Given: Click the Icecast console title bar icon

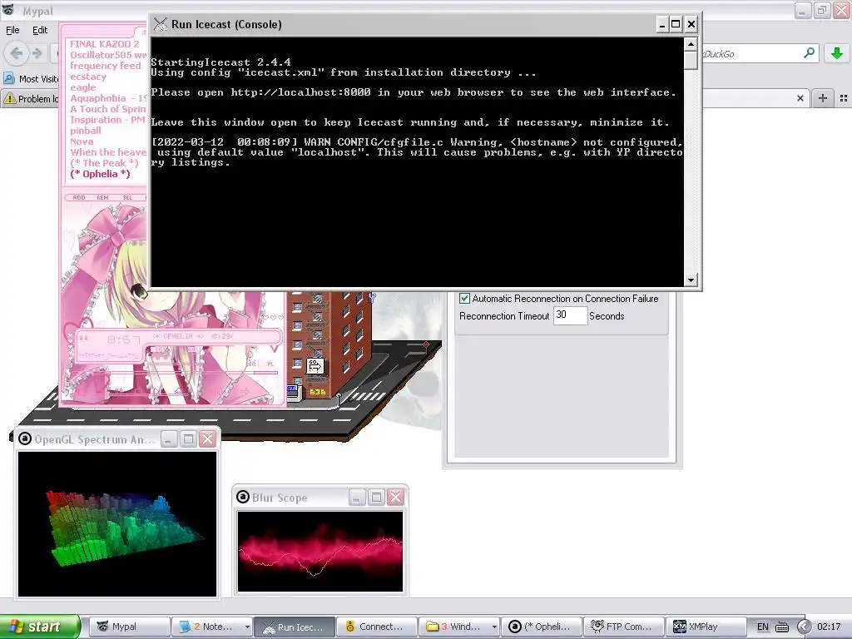Looking at the screenshot, I should 161,24.
